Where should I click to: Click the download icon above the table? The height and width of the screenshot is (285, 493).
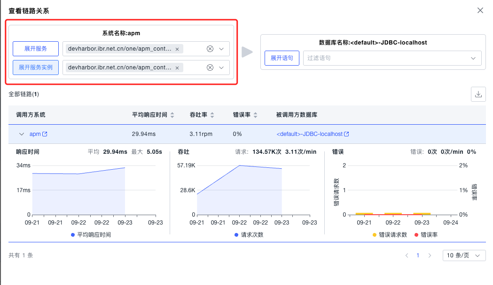point(478,94)
